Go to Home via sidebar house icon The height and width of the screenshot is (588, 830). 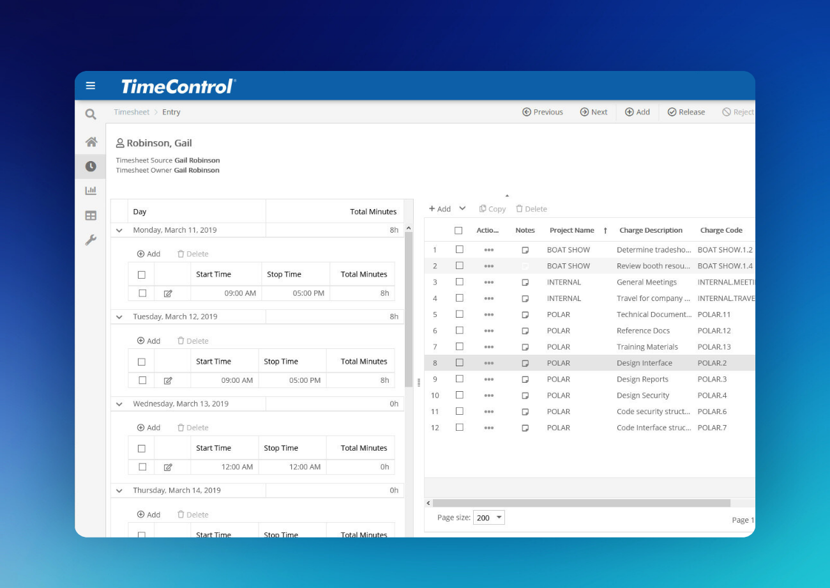click(91, 142)
